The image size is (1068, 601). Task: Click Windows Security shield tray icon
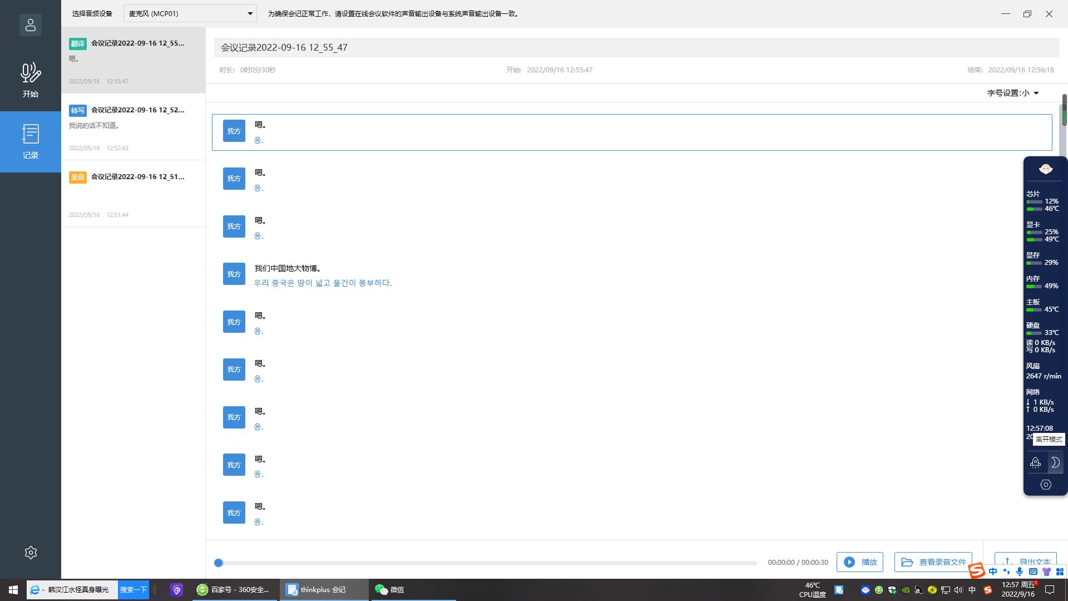[892, 590]
